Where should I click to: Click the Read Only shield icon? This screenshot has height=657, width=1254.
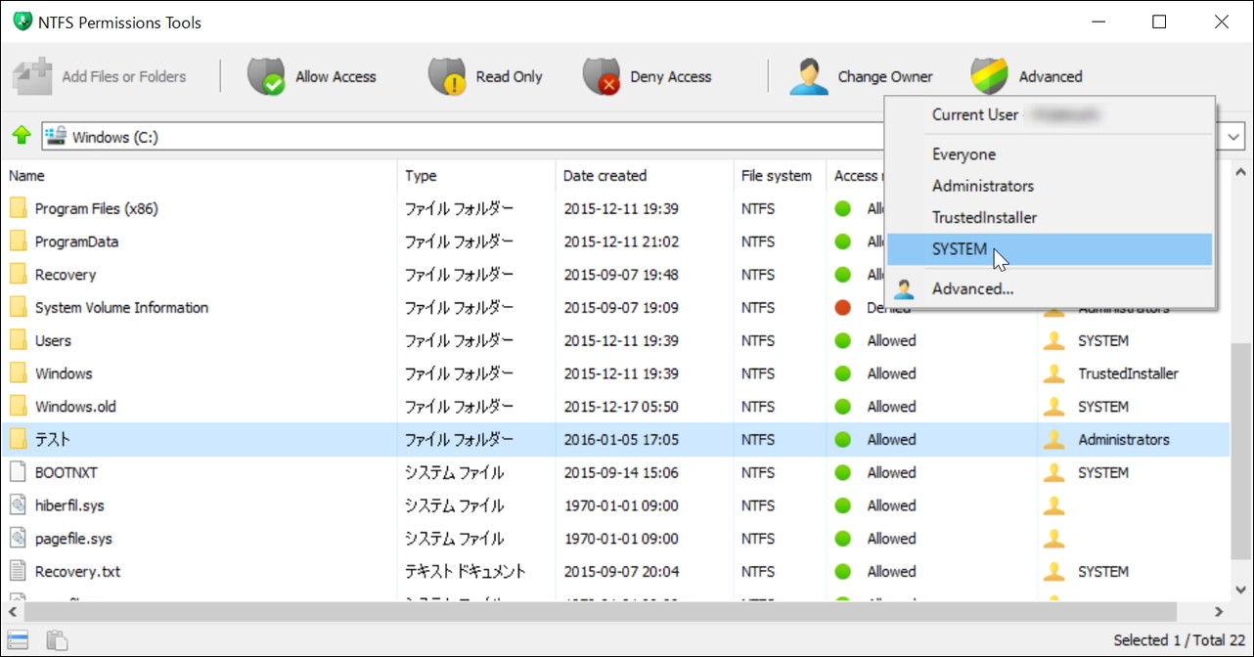[x=447, y=76]
